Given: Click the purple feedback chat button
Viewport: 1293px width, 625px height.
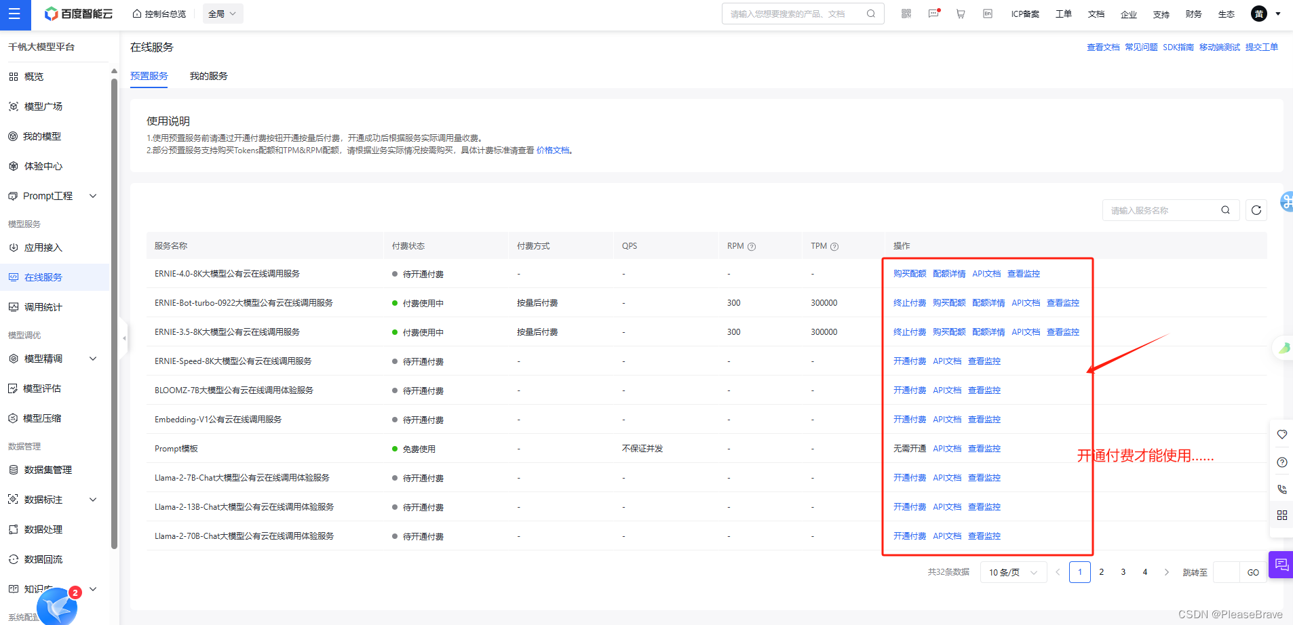Looking at the screenshot, I should tap(1281, 565).
